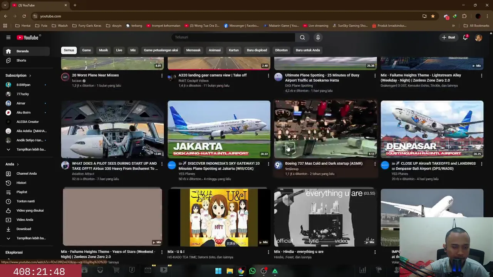Open the cockpit pilot start up thumbnail
The width and height of the screenshot is (493, 277).
(112, 129)
